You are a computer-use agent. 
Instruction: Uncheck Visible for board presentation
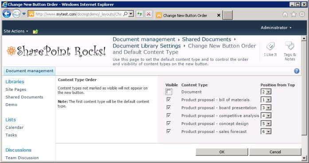click(169, 107)
